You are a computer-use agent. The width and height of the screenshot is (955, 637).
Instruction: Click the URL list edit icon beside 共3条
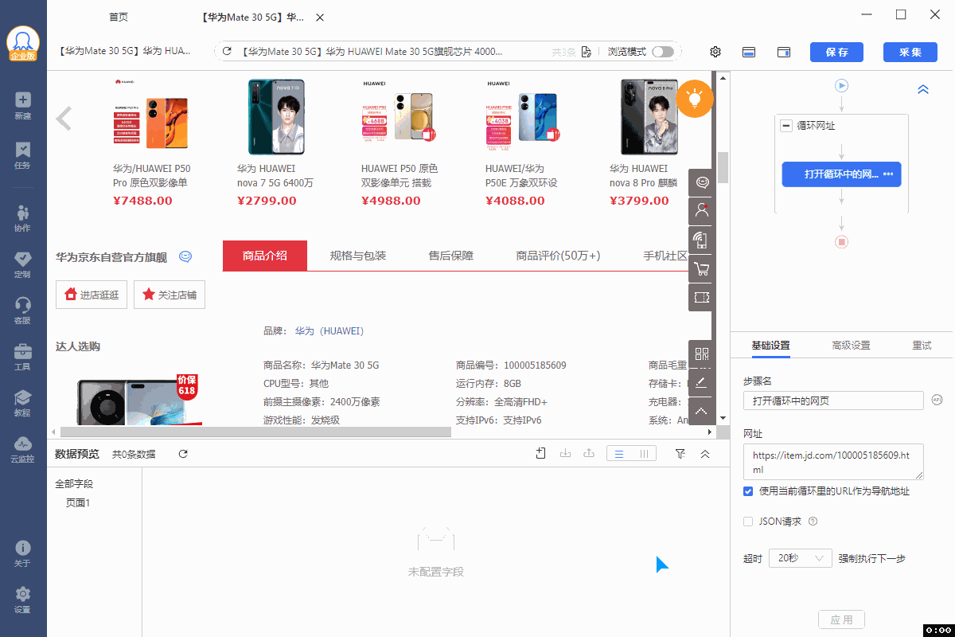tap(587, 52)
